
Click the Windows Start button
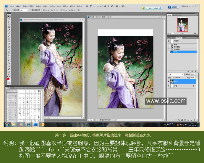tap(7, 124)
